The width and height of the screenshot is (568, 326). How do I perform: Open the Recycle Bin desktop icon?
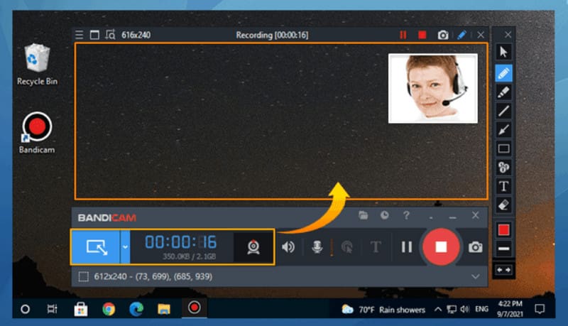(x=37, y=65)
